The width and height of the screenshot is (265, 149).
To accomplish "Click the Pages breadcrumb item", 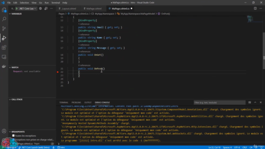I will tap(62, 14).
